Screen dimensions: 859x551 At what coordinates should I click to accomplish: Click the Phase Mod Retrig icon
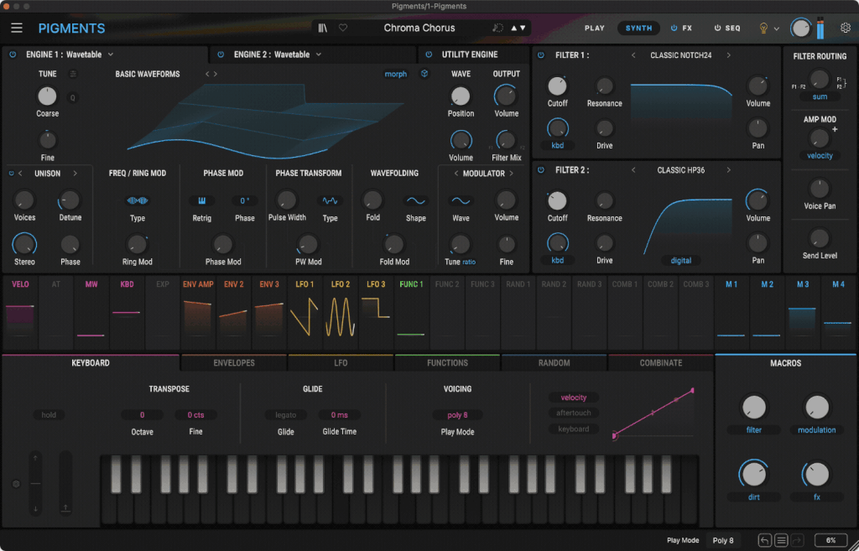point(201,200)
